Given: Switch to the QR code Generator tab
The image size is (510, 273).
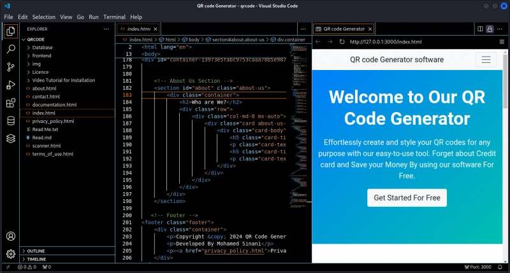Looking at the screenshot, I should (344, 29).
